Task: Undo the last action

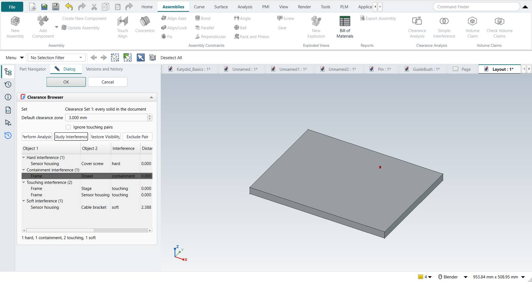Action: (69, 7)
